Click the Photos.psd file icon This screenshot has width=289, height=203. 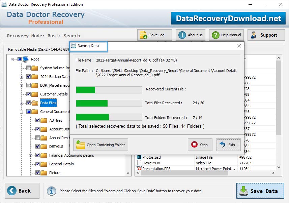[139, 157]
